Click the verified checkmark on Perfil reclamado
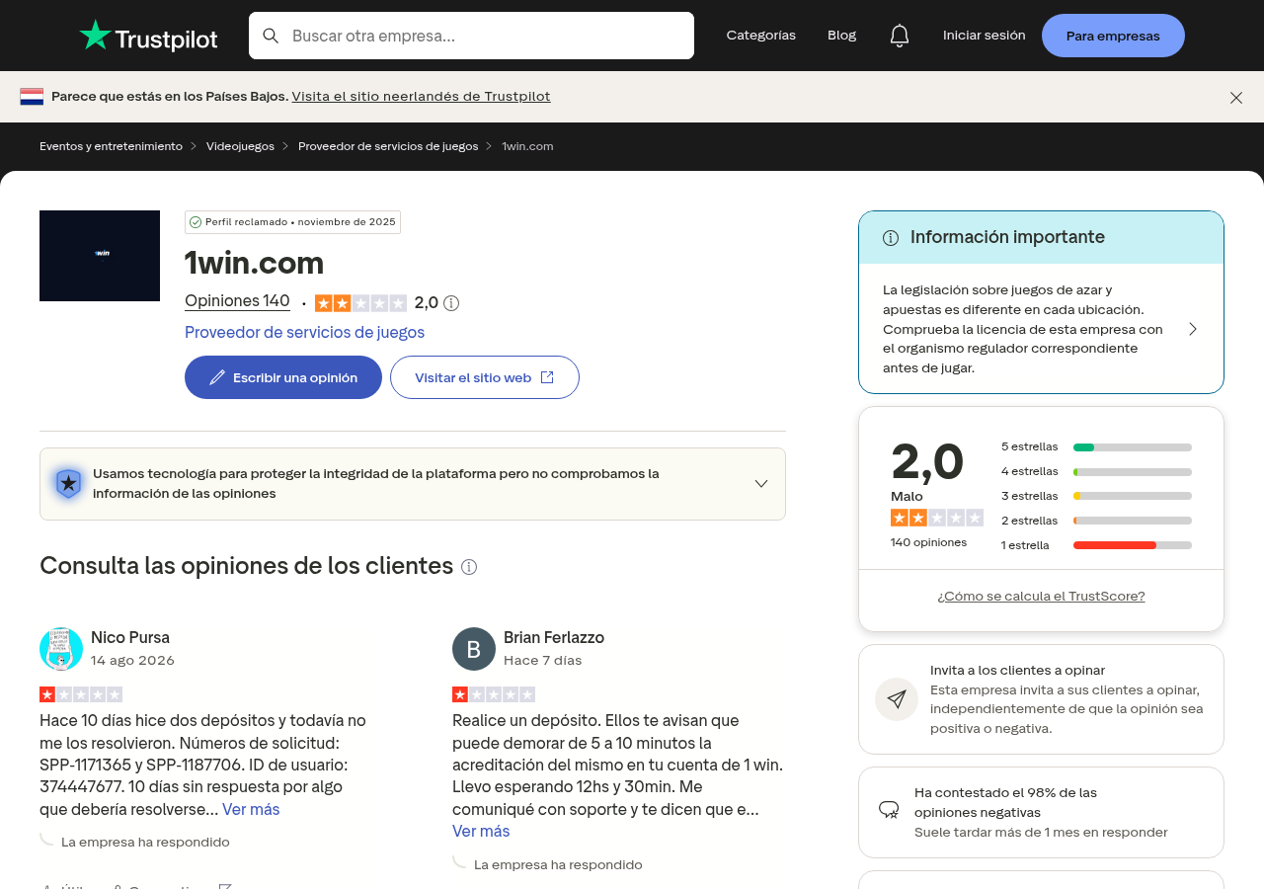The height and width of the screenshot is (889, 1264). (x=196, y=222)
